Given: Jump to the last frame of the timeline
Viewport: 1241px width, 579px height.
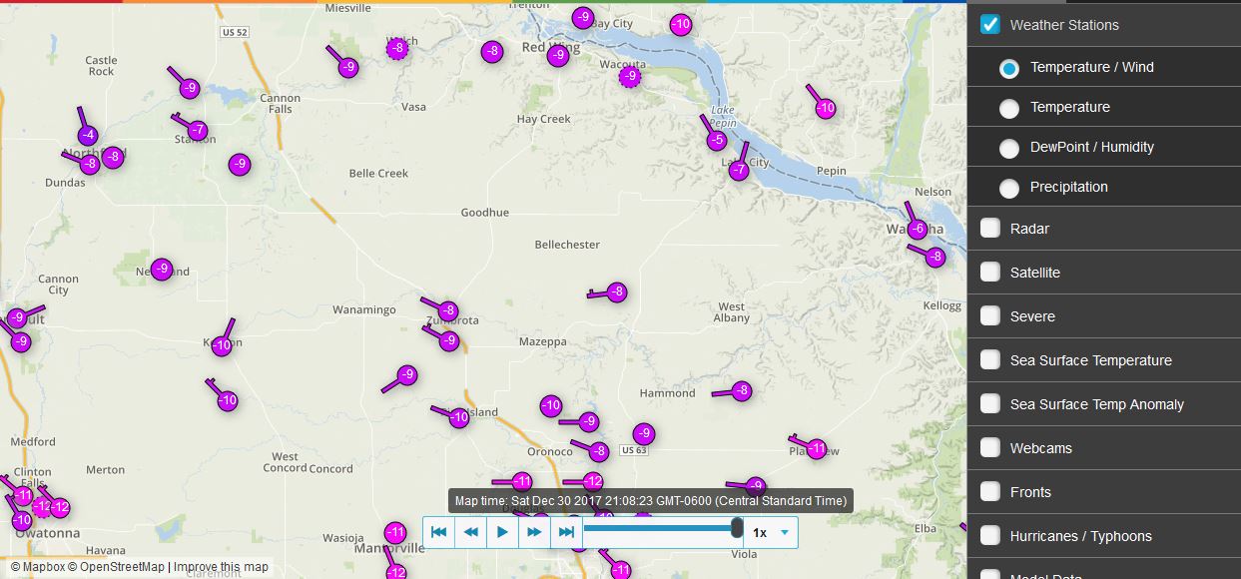Looking at the screenshot, I should pos(566,532).
